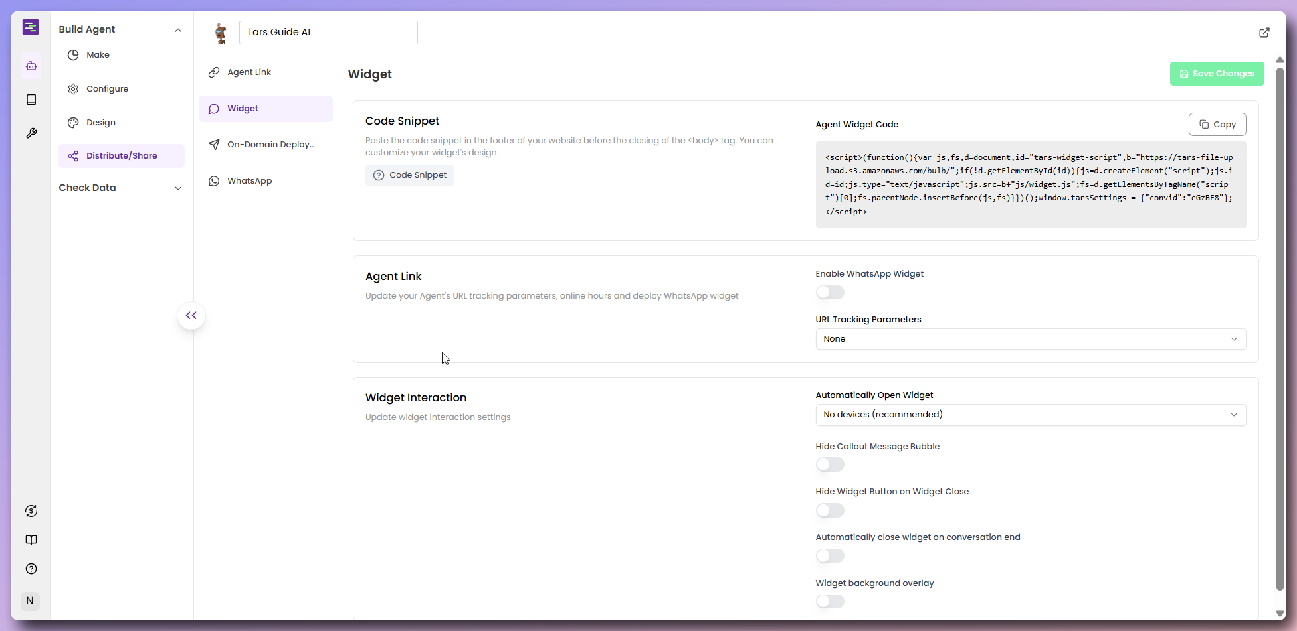The height and width of the screenshot is (631, 1297).
Task: Open the help question mark icon in left rail
Action: (31, 569)
